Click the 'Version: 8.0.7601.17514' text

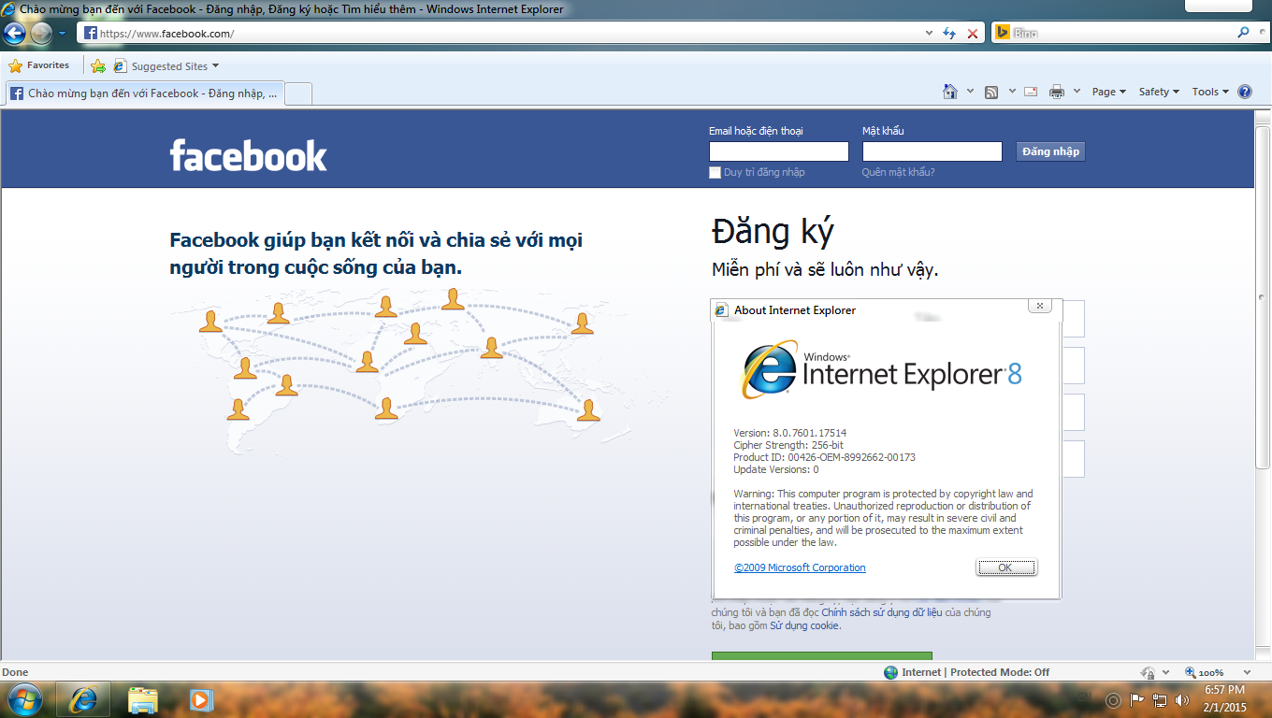click(790, 434)
